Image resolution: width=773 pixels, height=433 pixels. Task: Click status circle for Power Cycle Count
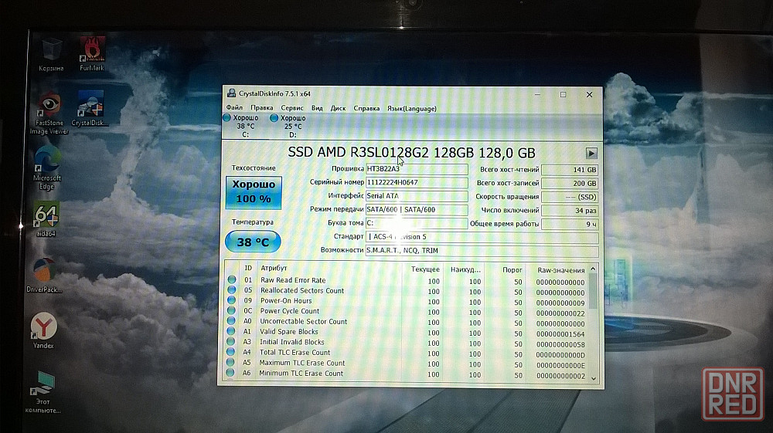coord(231,310)
